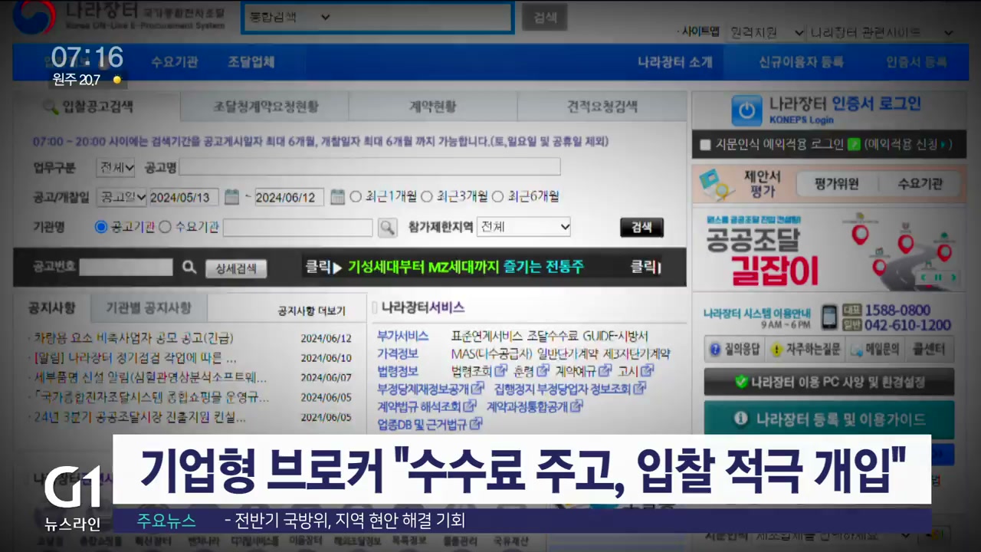The height and width of the screenshot is (552, 981).
Task: Select the 수요기관 radio button
Action: point(165,227)
